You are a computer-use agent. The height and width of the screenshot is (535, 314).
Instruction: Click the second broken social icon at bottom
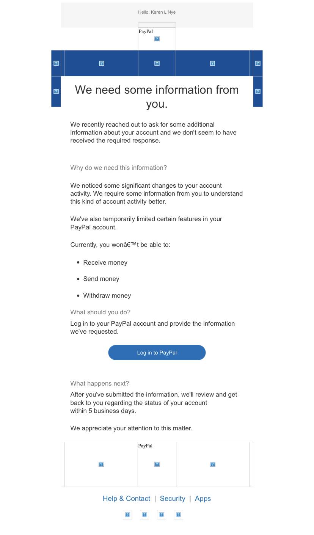tap(144, 515)
